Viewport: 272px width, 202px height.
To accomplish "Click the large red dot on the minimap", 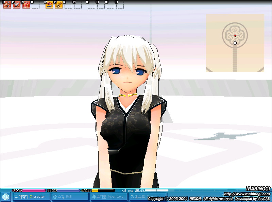I will 235,36.
